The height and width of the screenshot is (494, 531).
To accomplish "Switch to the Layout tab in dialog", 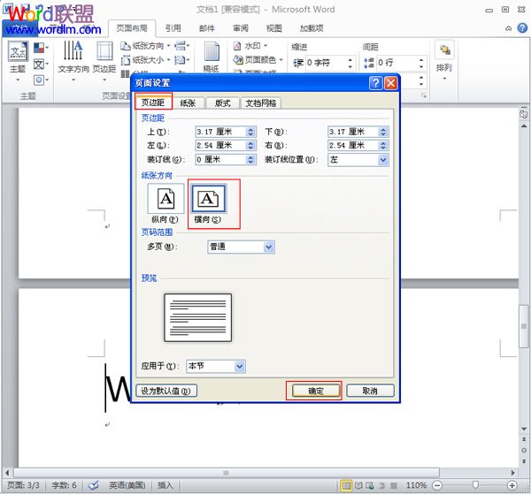I will click(x=222, y=103).
